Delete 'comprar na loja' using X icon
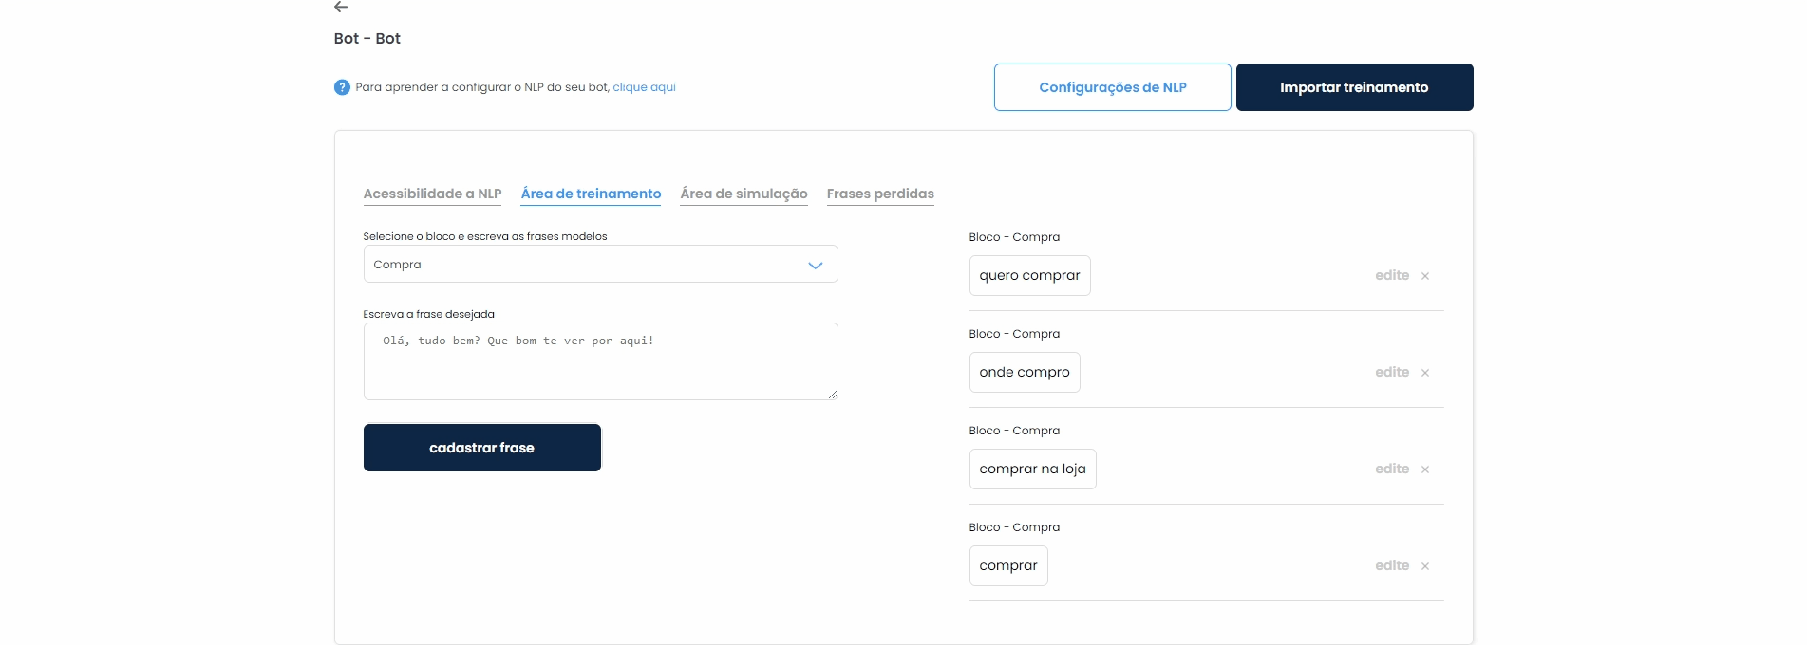Image resolution: width=1807 pixels, height=645 pixels. [x=1424, y=470]
